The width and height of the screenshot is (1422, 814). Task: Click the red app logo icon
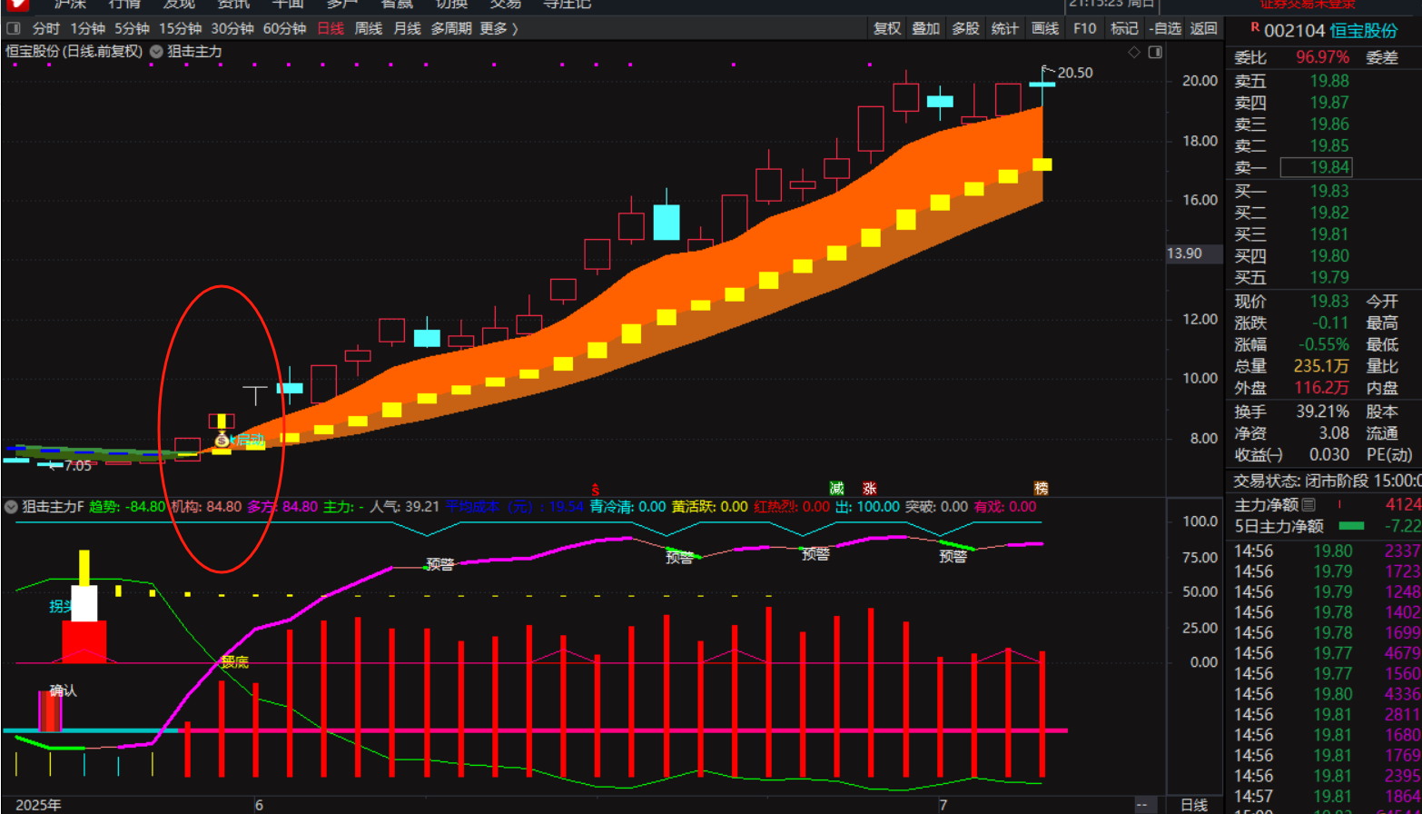click(16, 5)
